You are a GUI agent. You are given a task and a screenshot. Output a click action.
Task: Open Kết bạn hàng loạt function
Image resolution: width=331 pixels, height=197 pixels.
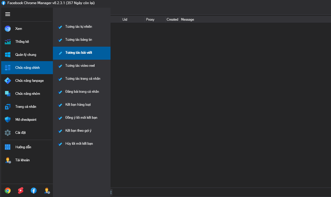pyautogui.click(x=78, y=105)
